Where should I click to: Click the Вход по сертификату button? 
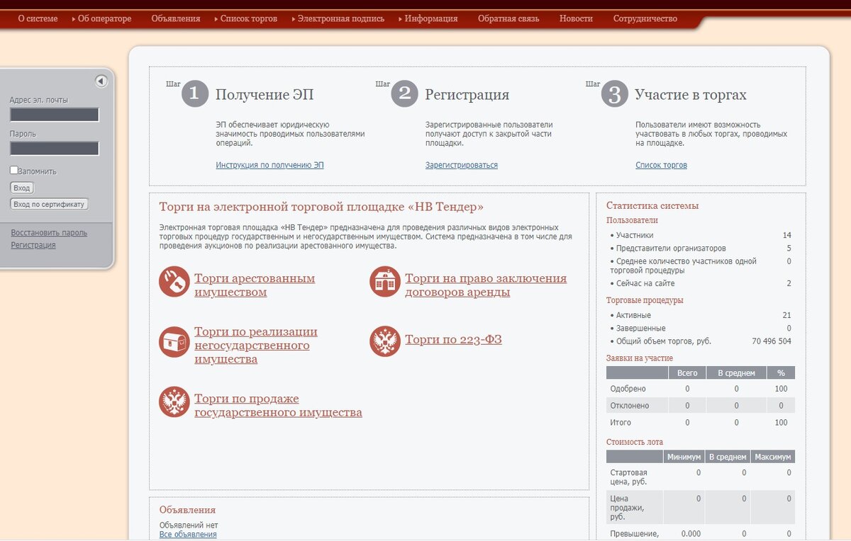click(49, 205)
